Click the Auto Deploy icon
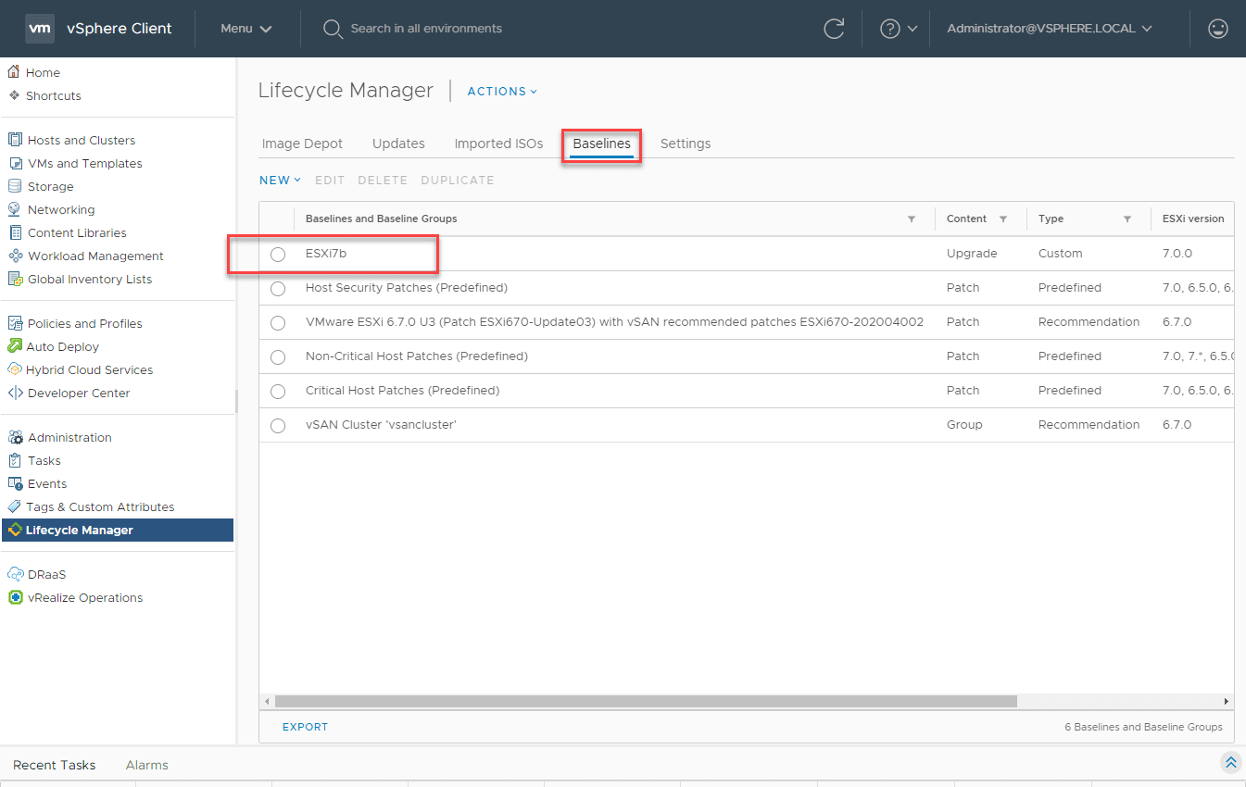1246x787 pixels. click(15, 346)
